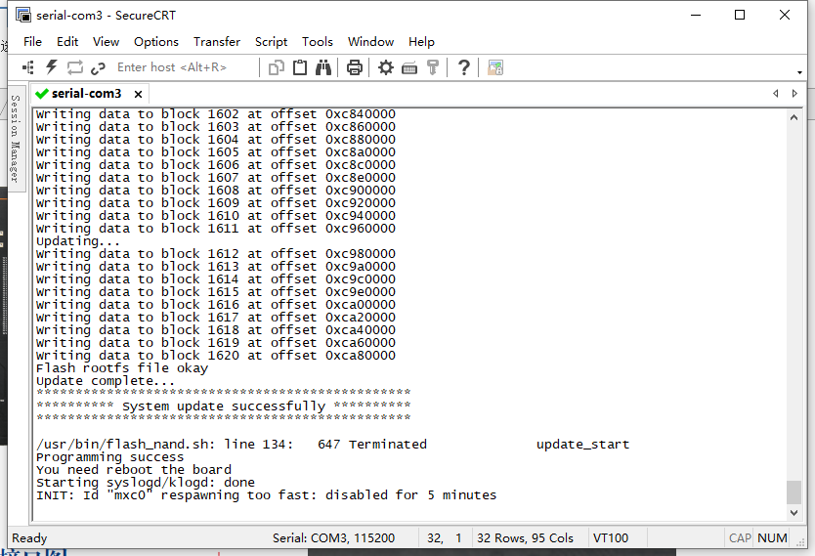Click the Copy icon in toolbar
Viewport: 815px width, 556px height.
tap(276, 67)
